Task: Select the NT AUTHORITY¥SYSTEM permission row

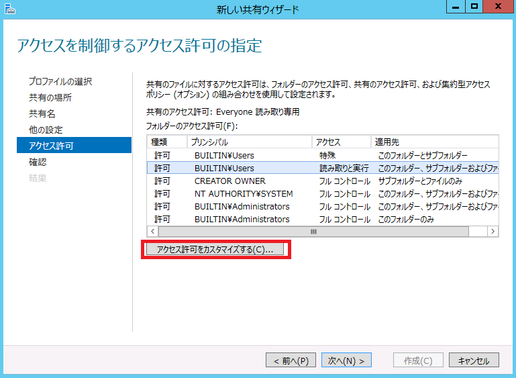Action: pos(323,193)
